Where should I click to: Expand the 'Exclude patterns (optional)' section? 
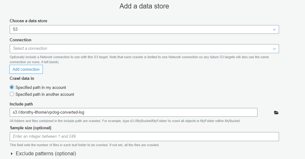[46, 154]
